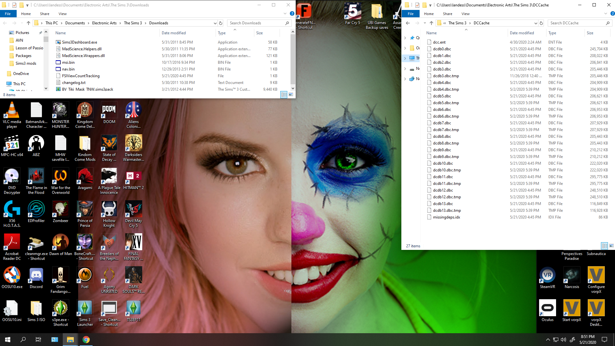Select missingdeps.idx in DCCache
615x346 pixels.
pyautogui.click(x=447, y=217)
